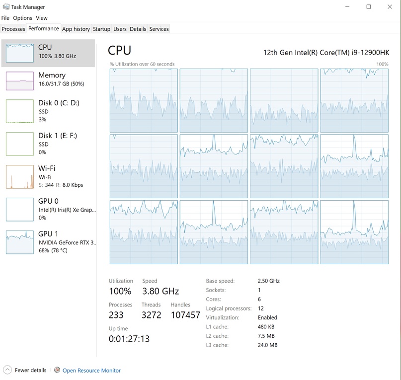Click the L3 cache 24.0 MB value
401x380 pixels.
[x=267, y=345]
